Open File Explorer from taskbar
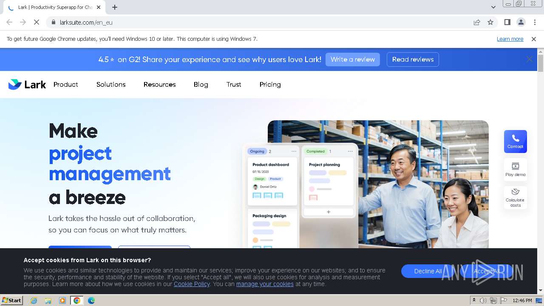Image resolution: width=544 pixels, height=306 pixels. point(48,300)
